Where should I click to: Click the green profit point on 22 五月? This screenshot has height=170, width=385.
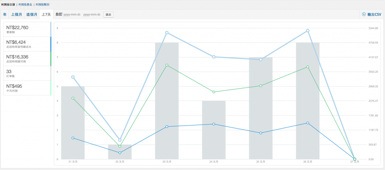[x=120, y=146]
